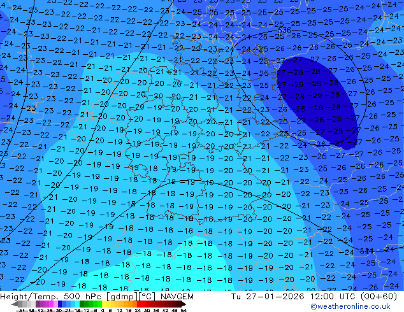Click the gray left arrow of the color scale
Image resolution: width=404 pixels, height=312 pixels.
click(15, 304)
